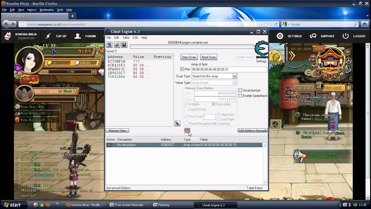Click the Memory View button
371x209 pixels.
117,131
